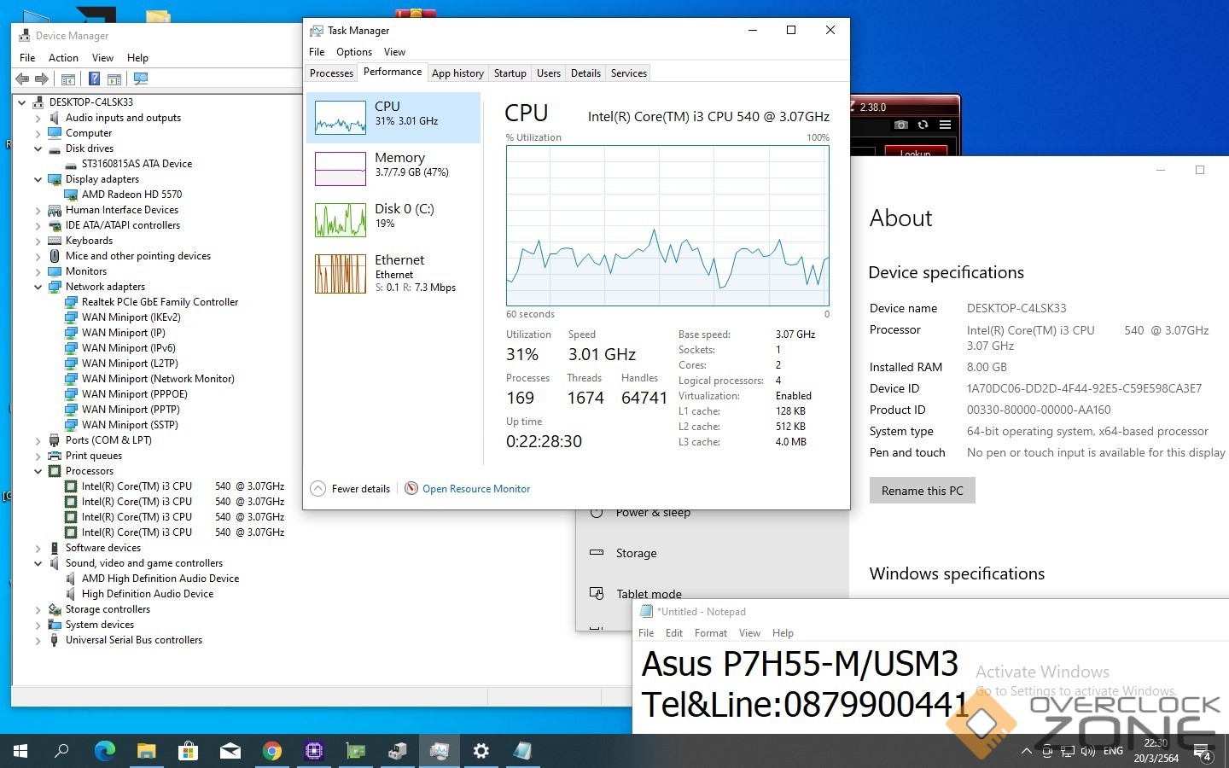Open Resource Monitor link in Task Manager
Screen dimensions: 1229x768
point(476,489)
